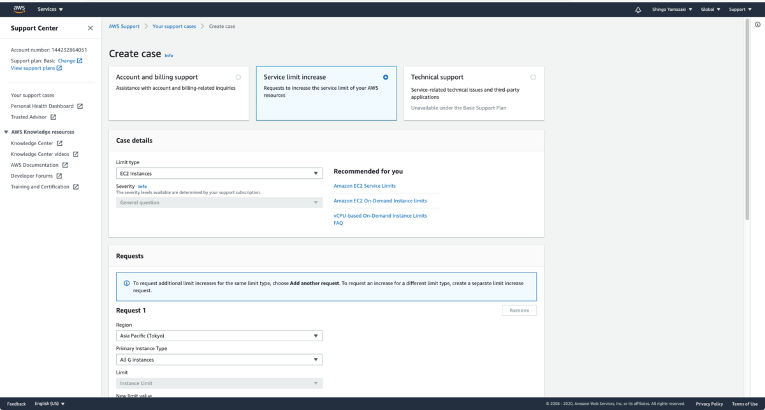
Task: Open Privacy Policy footer link
Action: (x=710, y=404)
